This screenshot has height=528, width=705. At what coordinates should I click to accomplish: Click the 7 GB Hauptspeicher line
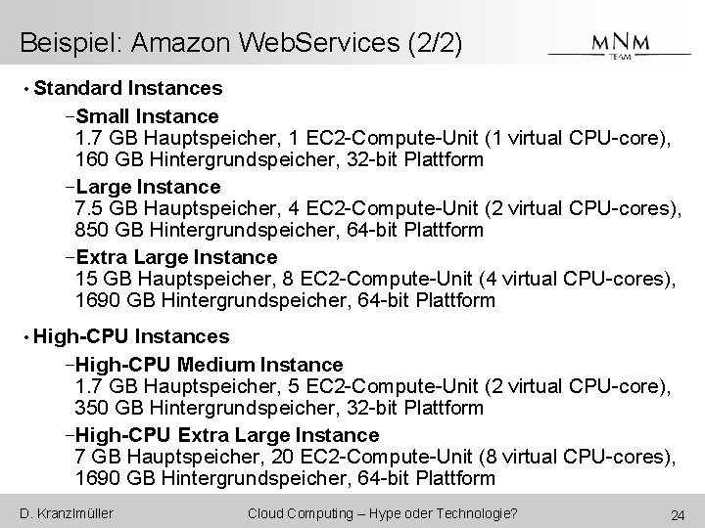(375, 457)
